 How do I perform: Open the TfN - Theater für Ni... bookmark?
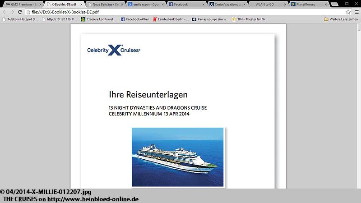click(x=250, y=19)
